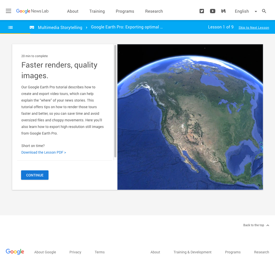Open the hamburger main menu

(8, 11)
